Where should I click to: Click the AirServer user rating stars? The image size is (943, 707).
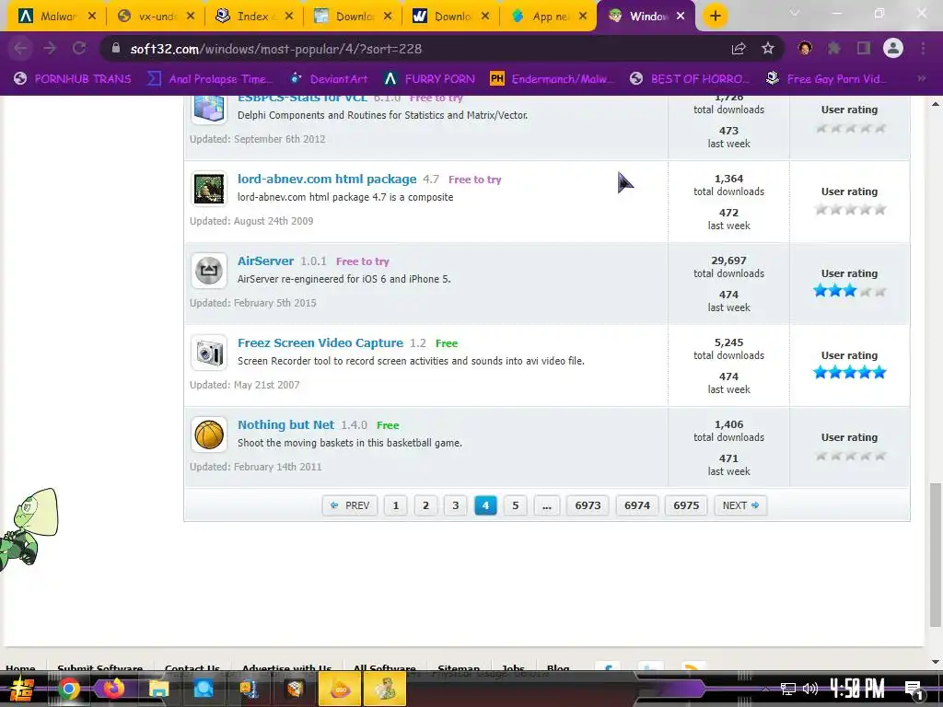click(850, 292)
